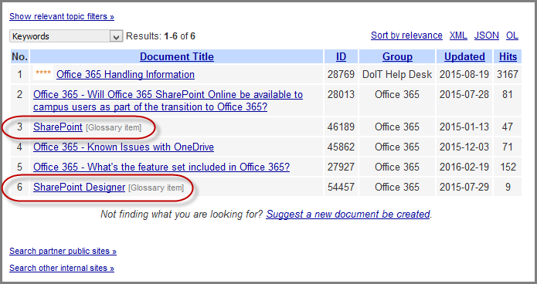
Task: Select ID cell 28769
Action: tap(341, 75)
